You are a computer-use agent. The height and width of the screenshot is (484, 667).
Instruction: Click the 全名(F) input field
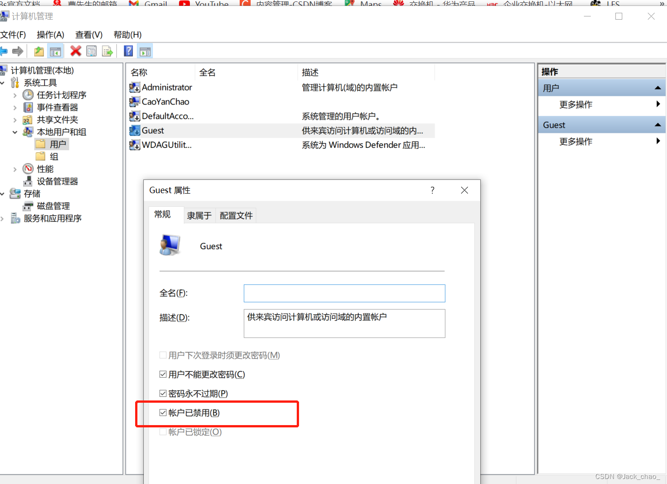tap(344, 293)
